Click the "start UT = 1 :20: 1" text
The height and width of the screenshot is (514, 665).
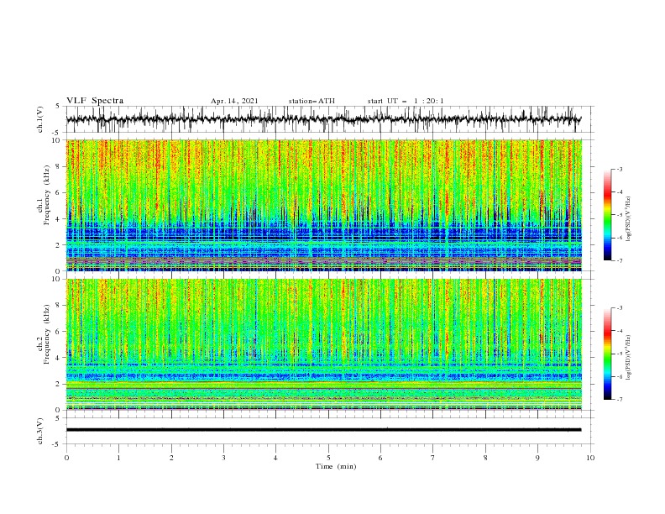[x=406, y=101]
